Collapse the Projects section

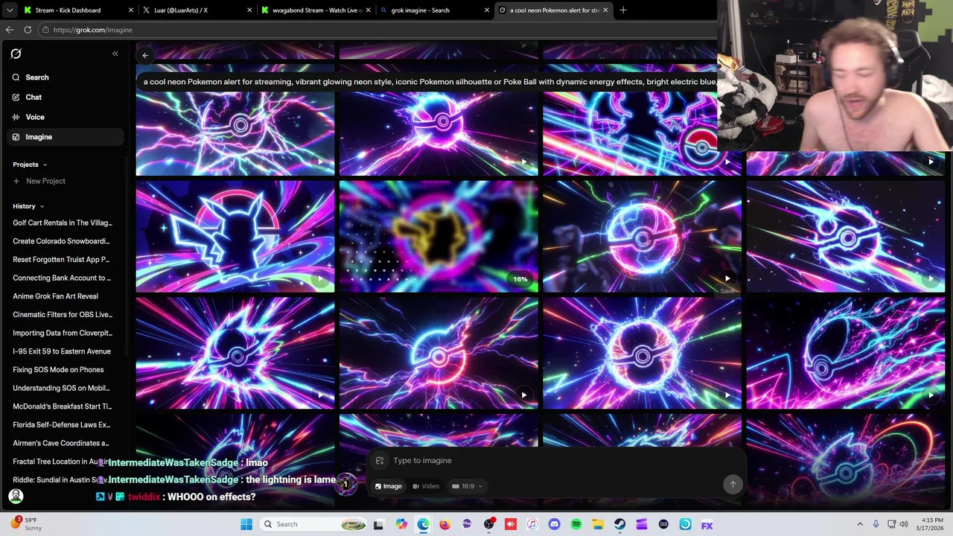[30, 165]
